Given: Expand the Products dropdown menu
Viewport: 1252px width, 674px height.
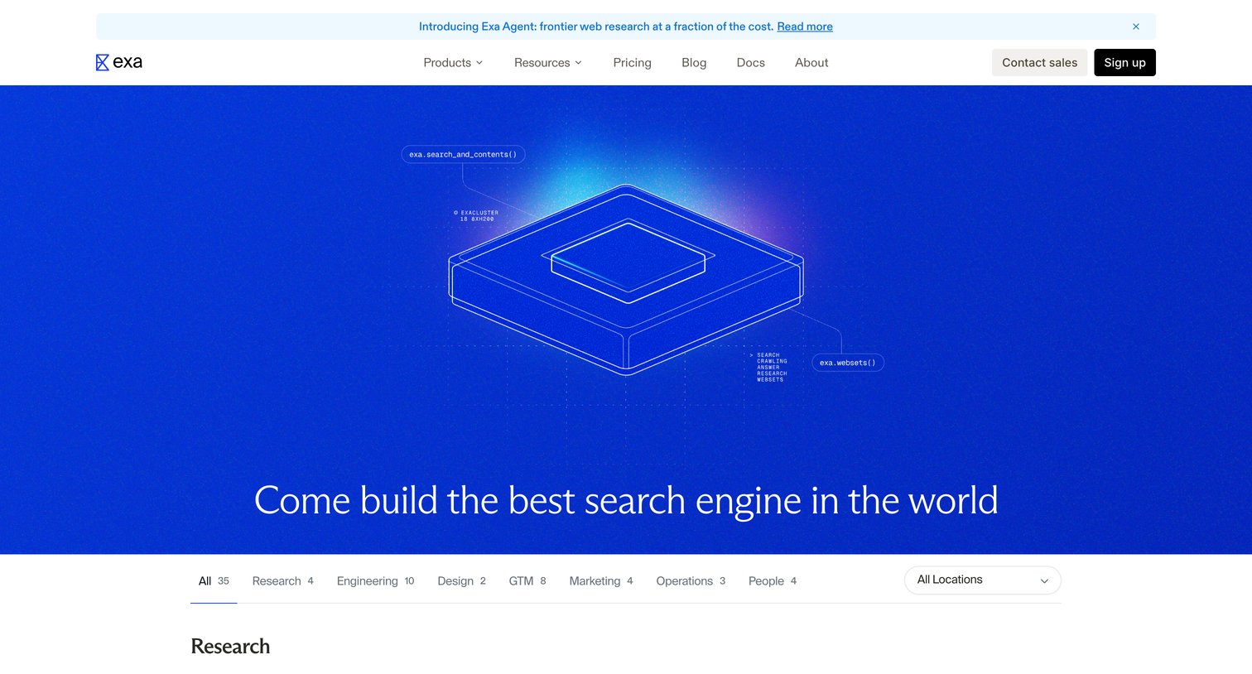Looking at the screenshot, I should (x=453, y=62).
